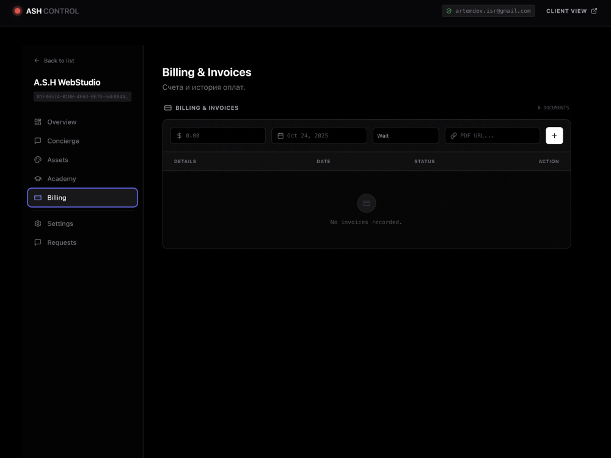This screenshot has width=611, height=458.
Task: Click the card icon beside BILLING & INVOICES label
Action: pos(168,107)
